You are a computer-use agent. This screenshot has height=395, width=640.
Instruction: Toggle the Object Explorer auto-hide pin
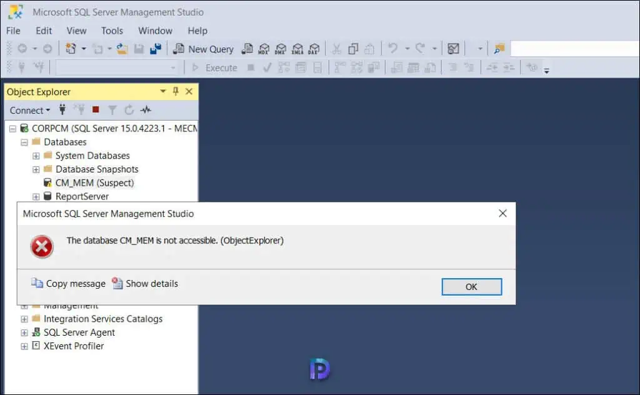point(176,91)
